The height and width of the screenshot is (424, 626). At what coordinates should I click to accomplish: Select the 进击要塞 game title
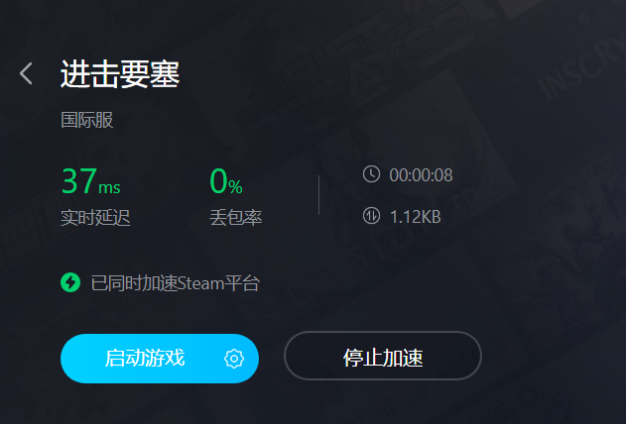pyautogui.click(x=120, y=74)
